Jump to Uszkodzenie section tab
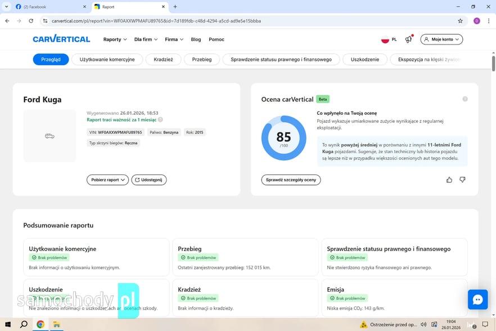The image size is (496, 331). pyautogui.click(x=365, y=59)
